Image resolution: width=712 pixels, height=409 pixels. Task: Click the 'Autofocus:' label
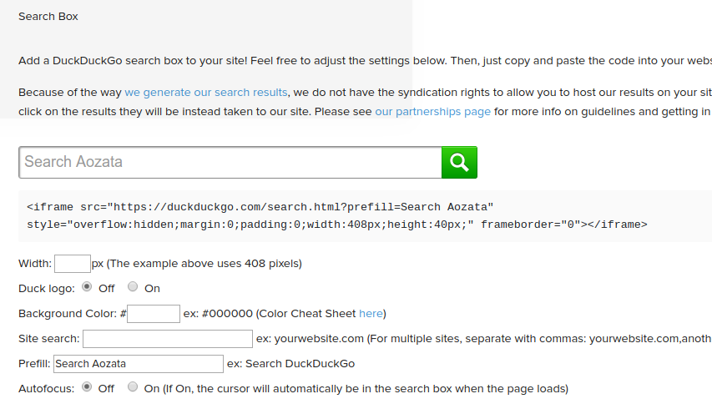(46, 389)
